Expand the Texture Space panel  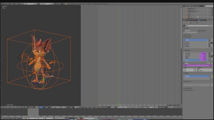tap(187, 35)
